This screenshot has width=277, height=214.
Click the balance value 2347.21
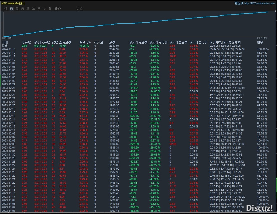click(x=114, y=53)
